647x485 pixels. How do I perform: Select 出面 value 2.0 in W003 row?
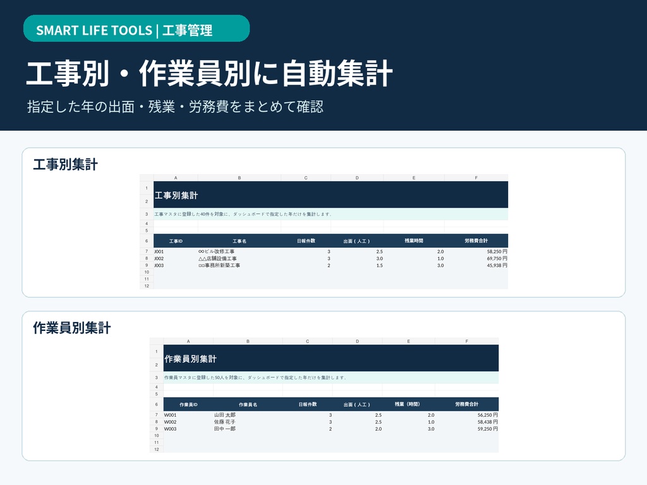click(358, 429)
